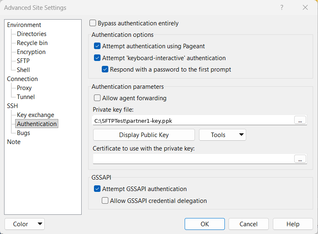The image size is (318, 234).
Task: Uncheck Respond with a password to first prompt
Action: tap(105, 70)
